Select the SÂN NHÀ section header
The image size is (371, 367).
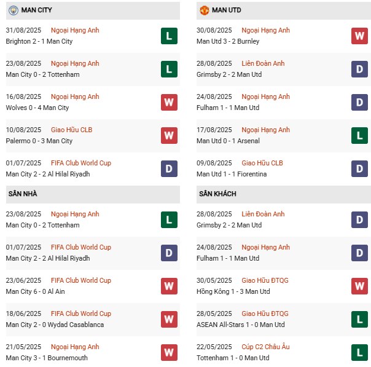[24, 194]
